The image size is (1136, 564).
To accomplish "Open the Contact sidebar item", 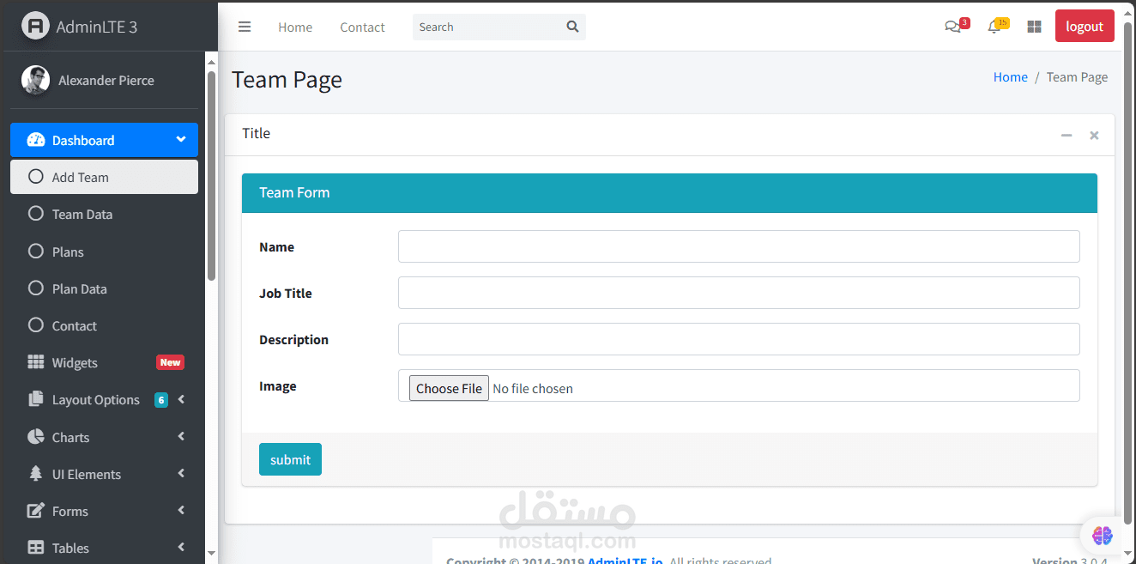I will point(104,325).
